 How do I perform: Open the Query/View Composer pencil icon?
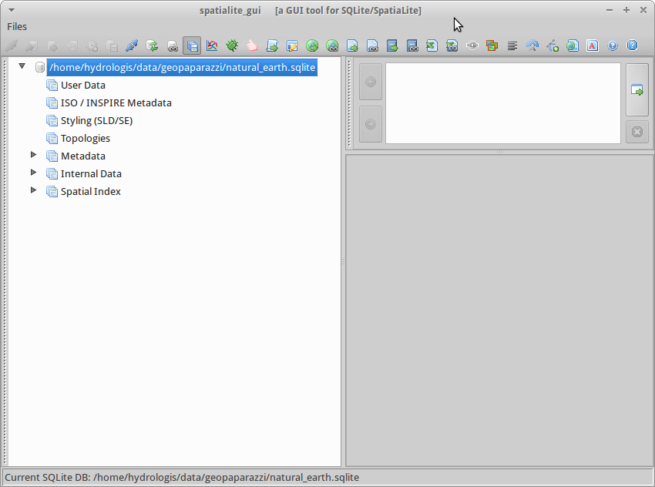(292, 45)
